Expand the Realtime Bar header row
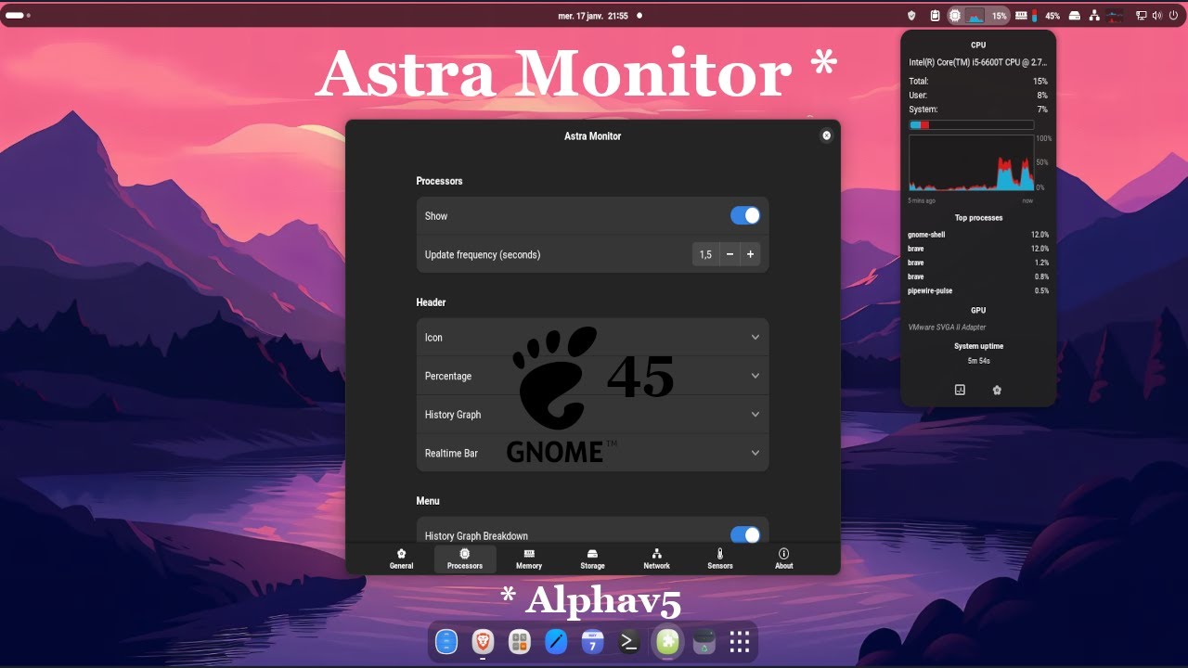 (x=592, y=453)
